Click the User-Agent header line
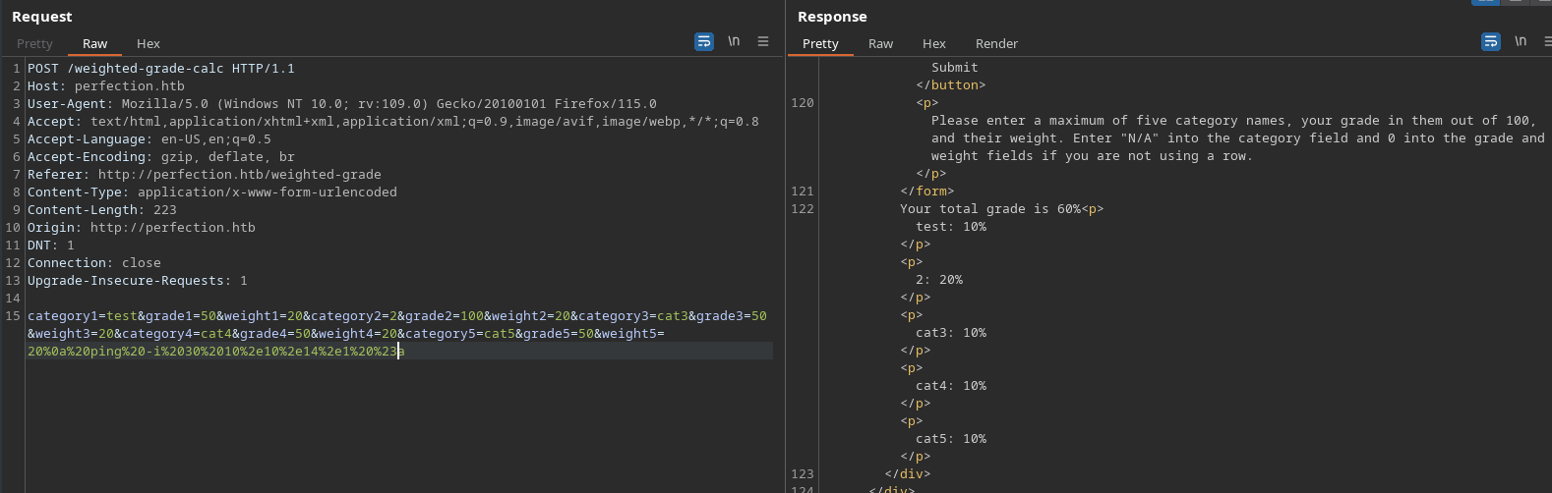 [342, 103]
